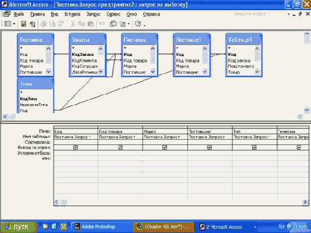The image size is (311, 233).
Task: Toggle show checkbox under Тип column
Action: click(255, 147)
